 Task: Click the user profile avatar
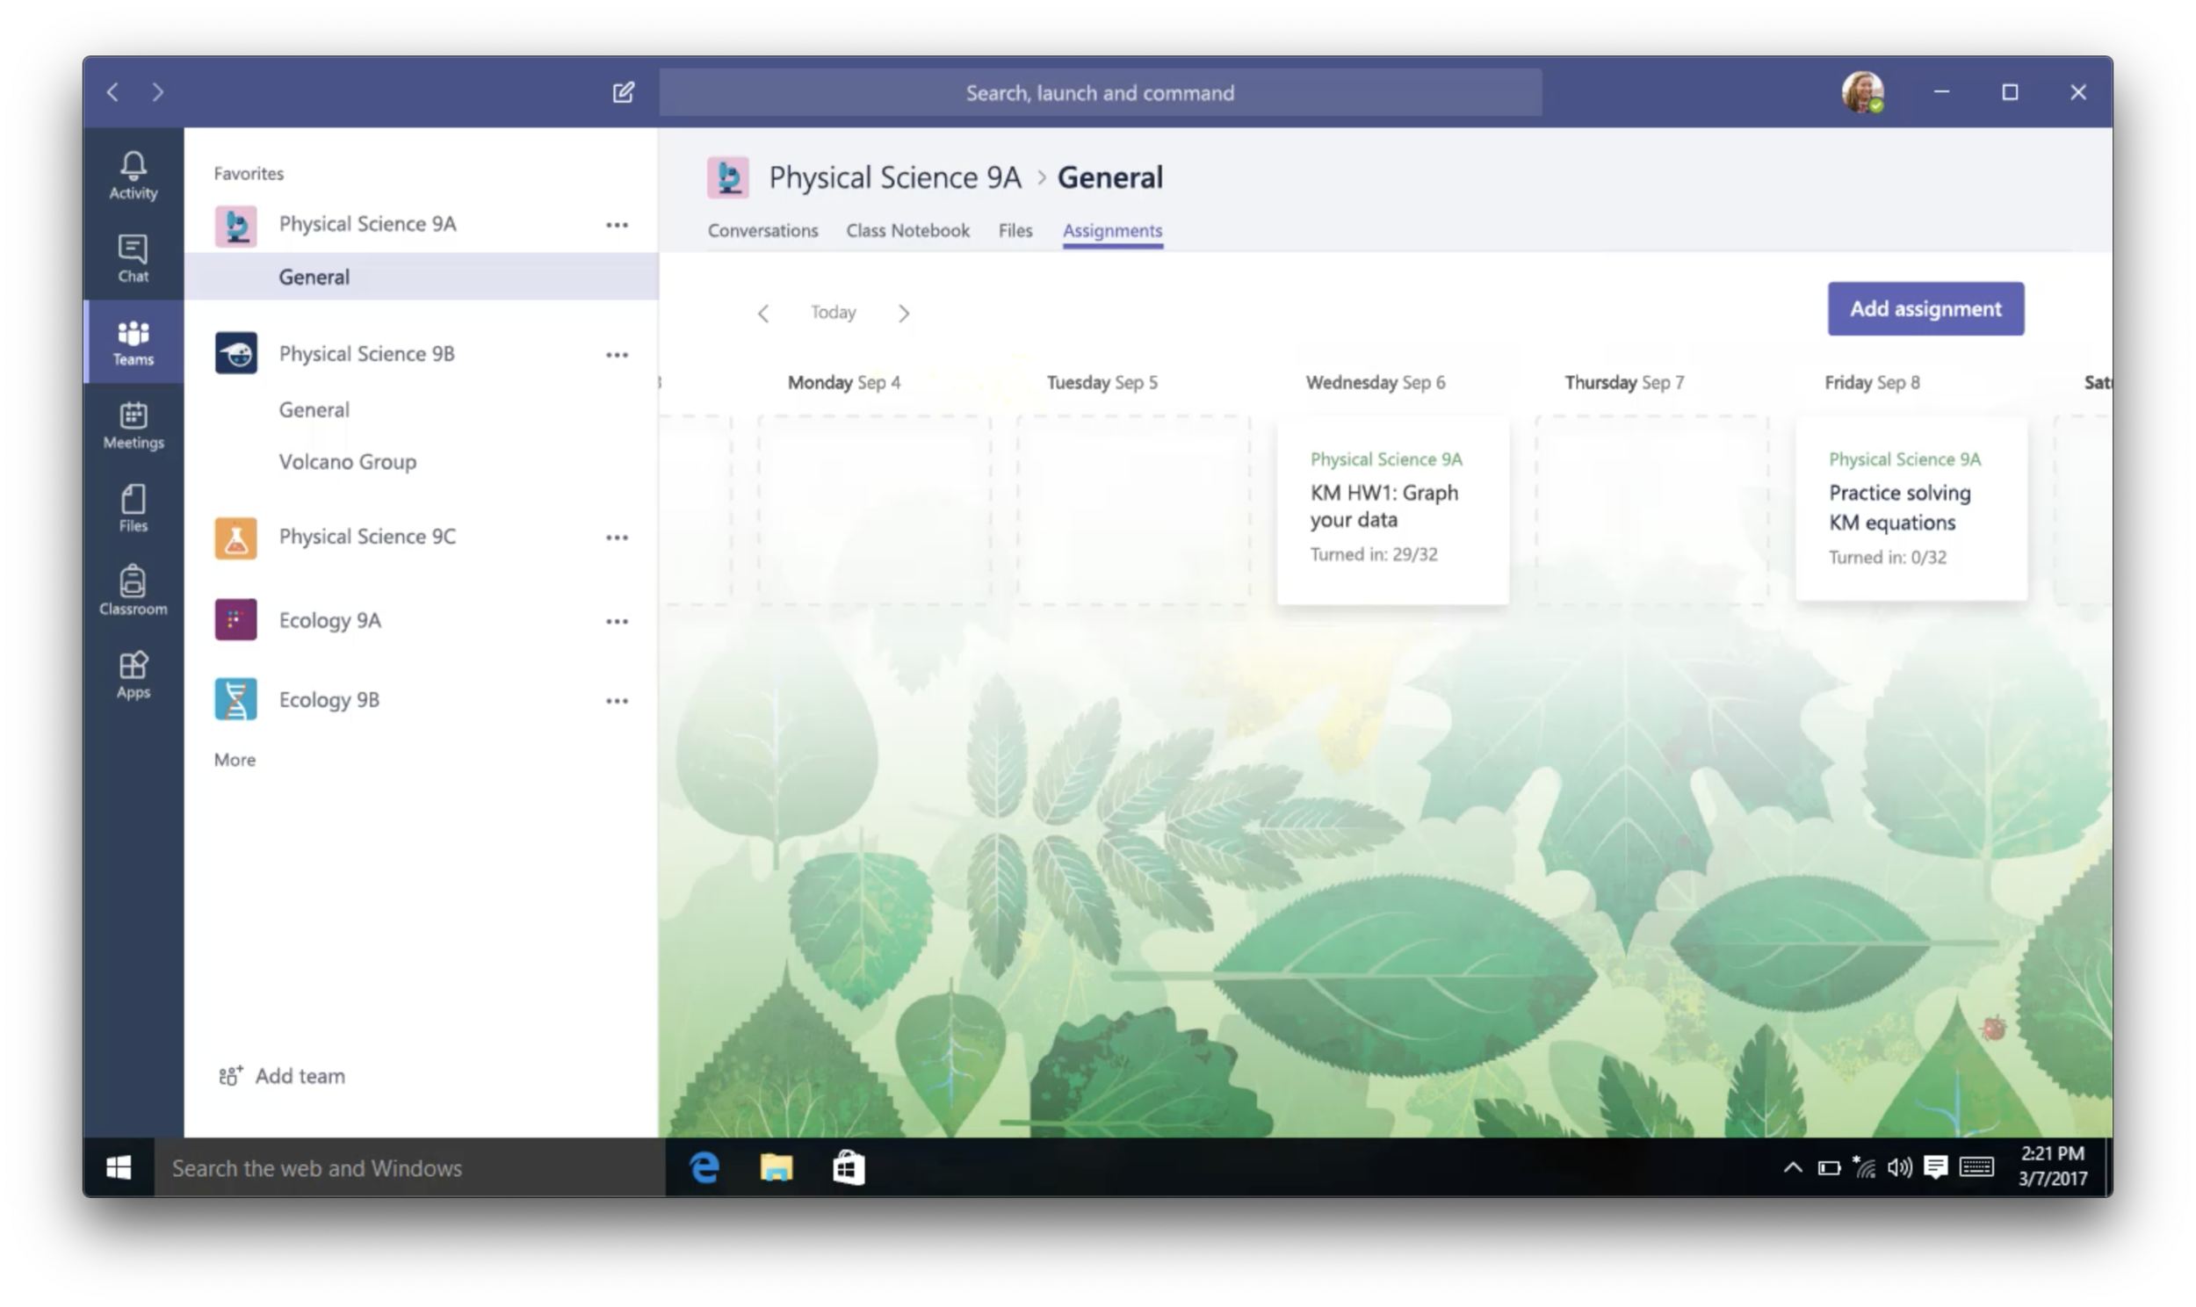point(1861,91)
